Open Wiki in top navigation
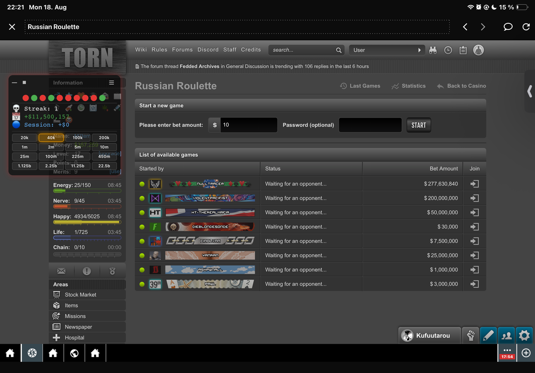Screen dimensions: 535x373 [141, 50]
